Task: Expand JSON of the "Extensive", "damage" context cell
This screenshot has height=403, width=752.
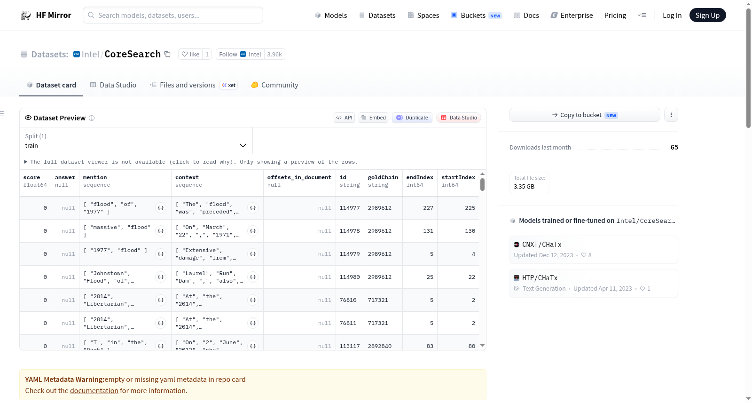Action: coord(253,254)
